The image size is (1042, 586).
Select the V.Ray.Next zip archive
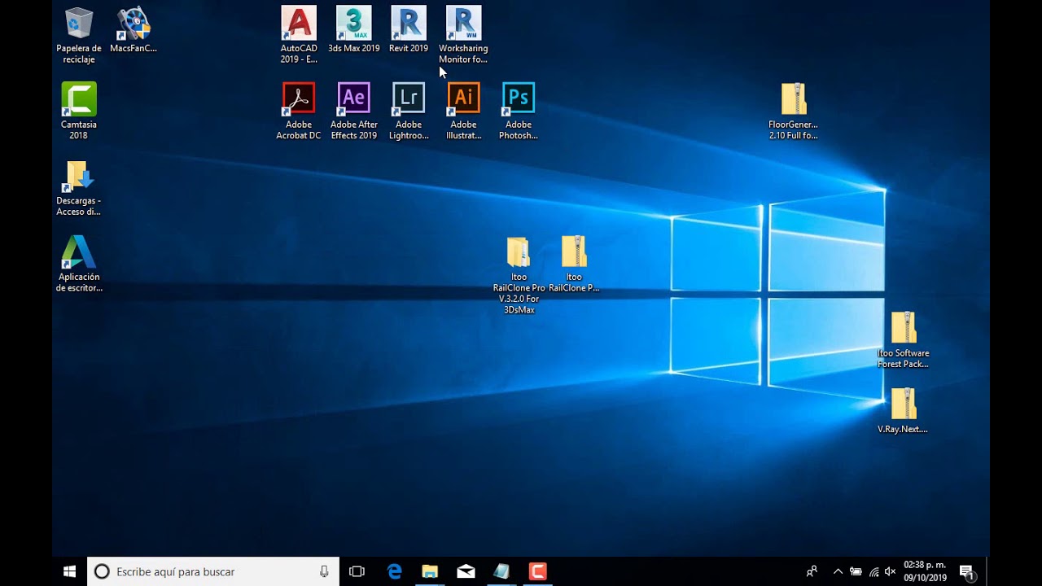click(903, 411)
